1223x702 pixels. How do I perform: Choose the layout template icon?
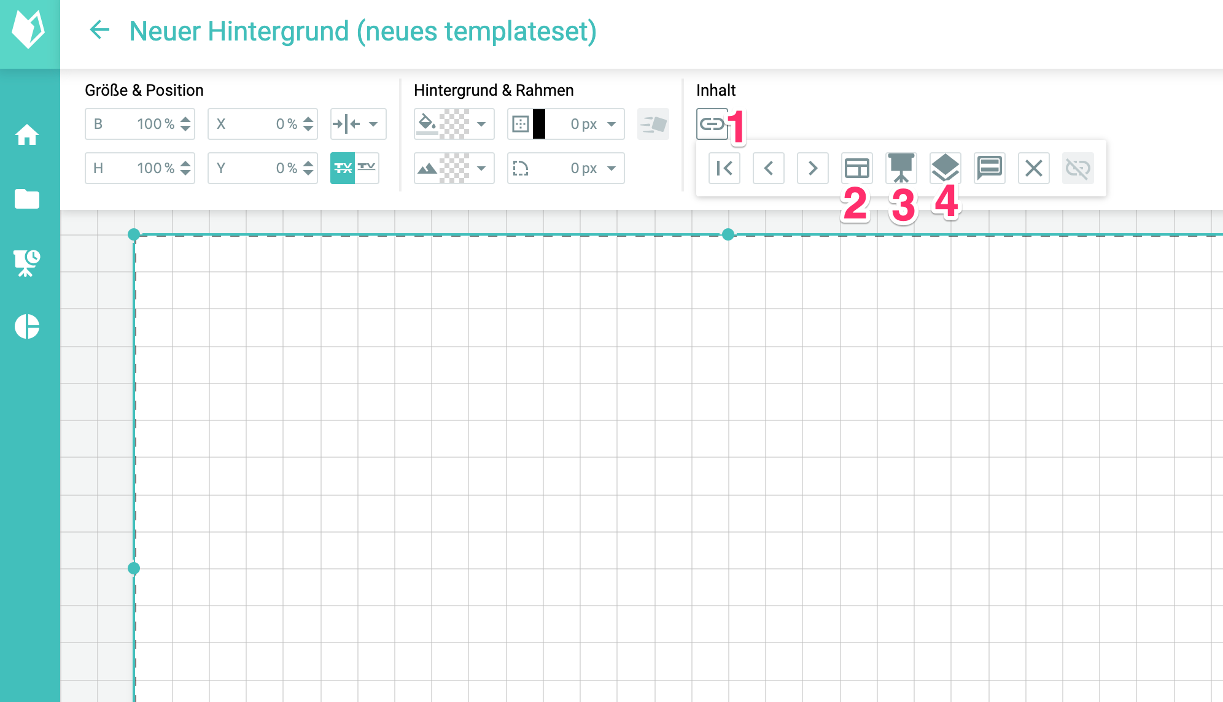[857, 168]
